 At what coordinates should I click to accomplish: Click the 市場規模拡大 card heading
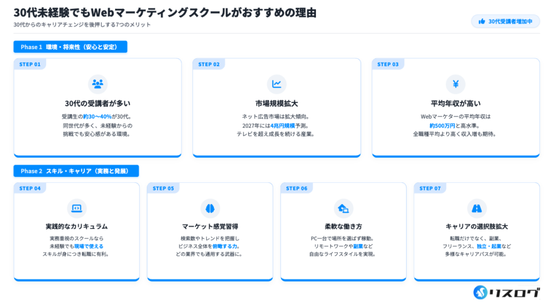coord(276,103)
